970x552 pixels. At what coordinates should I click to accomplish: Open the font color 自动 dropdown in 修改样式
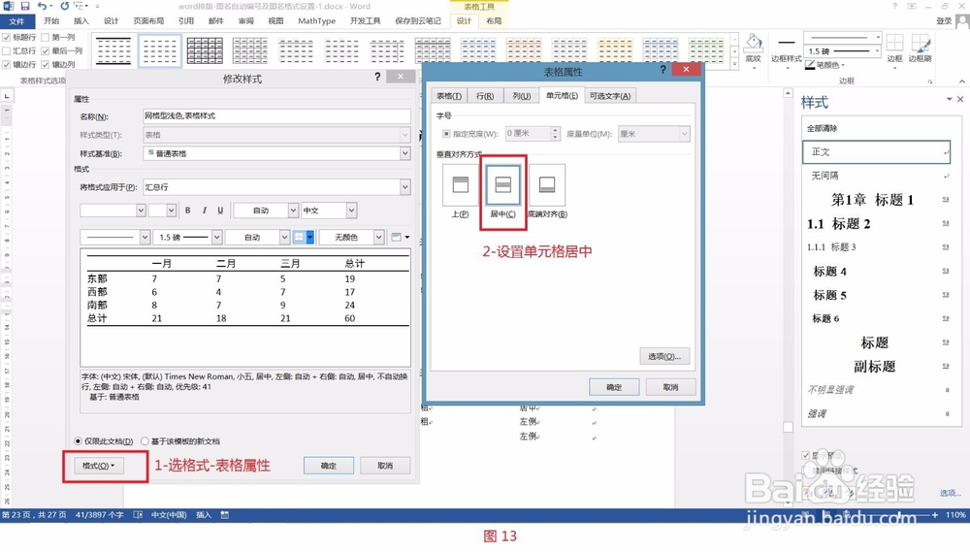(x=293, y=211)
